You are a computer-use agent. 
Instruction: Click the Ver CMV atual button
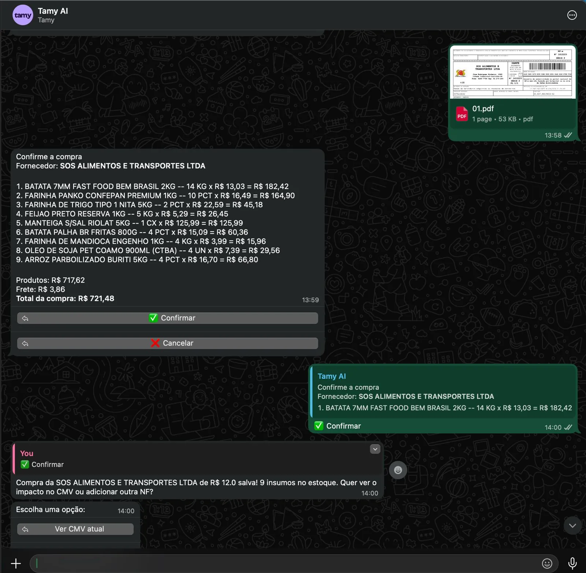pos(75,529)
